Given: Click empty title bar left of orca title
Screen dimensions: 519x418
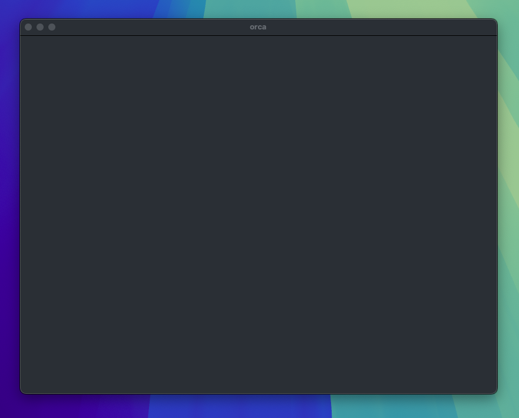Looking at the screenshot, I should 147,27.
